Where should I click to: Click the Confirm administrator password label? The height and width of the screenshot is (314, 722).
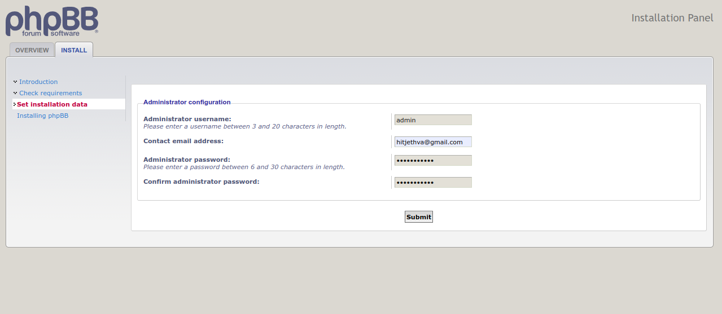[x=202, y=182]
